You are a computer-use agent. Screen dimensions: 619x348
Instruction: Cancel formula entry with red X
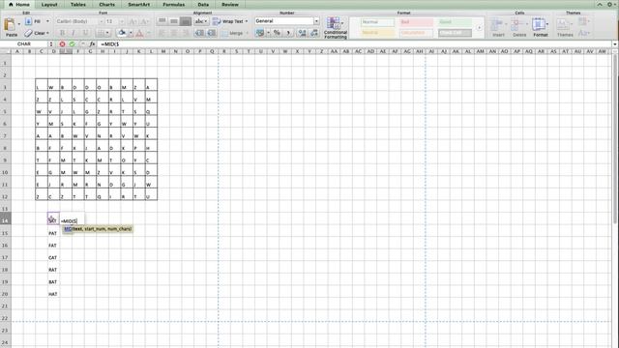pyautogui.click(x=62, y=43)
